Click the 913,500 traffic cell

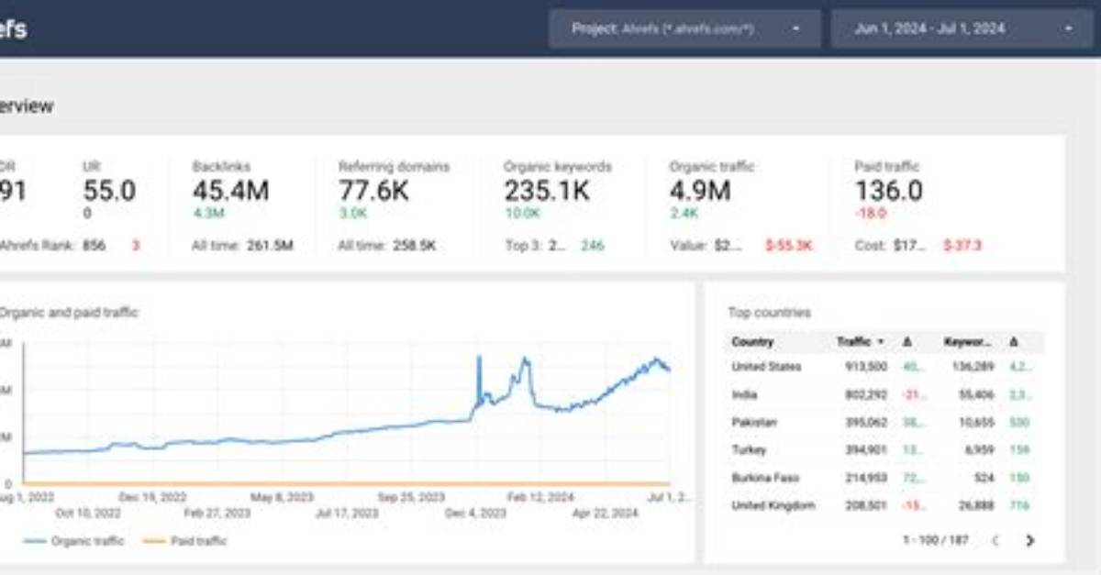click(x=864, y=367)
